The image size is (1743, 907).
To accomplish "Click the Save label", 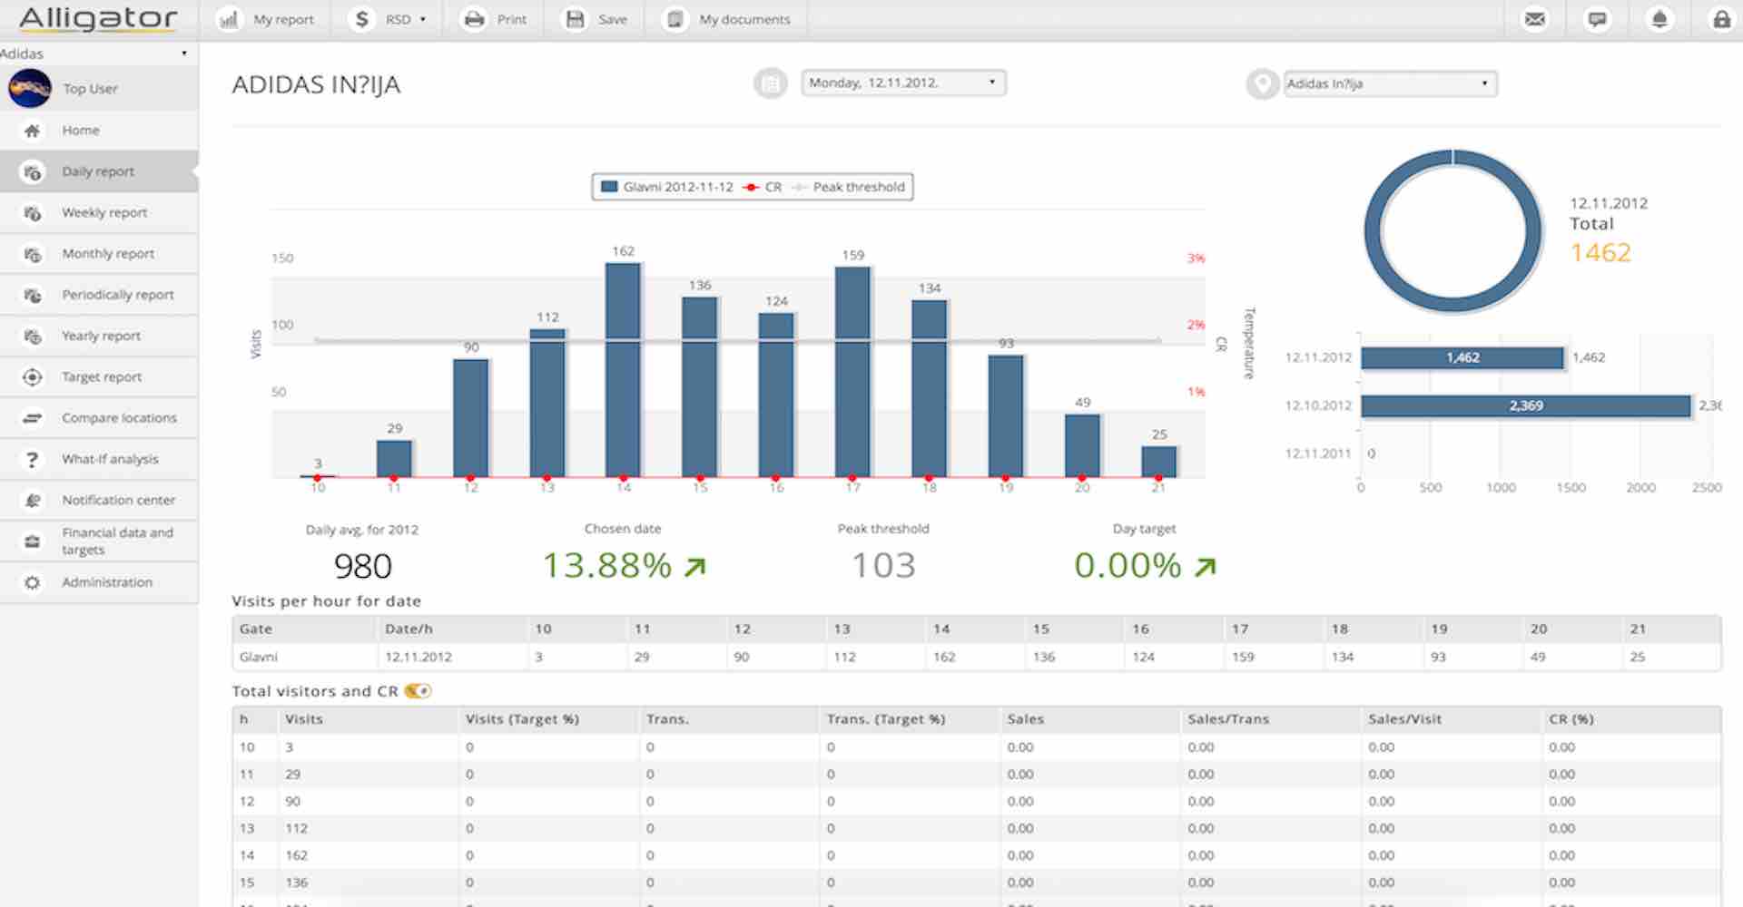I will [613, 19].
